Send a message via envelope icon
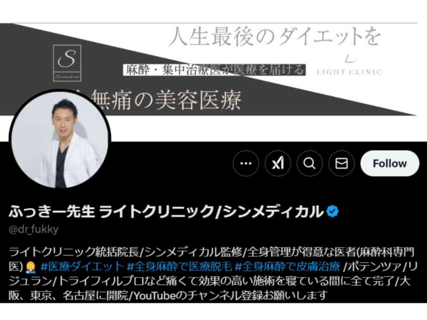Image resolution: width=427 pixels, height=320 pixels. point(342,164)
